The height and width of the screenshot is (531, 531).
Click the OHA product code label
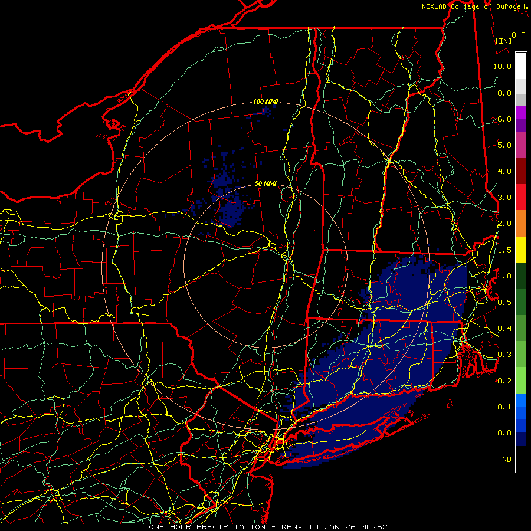point(519,35)
